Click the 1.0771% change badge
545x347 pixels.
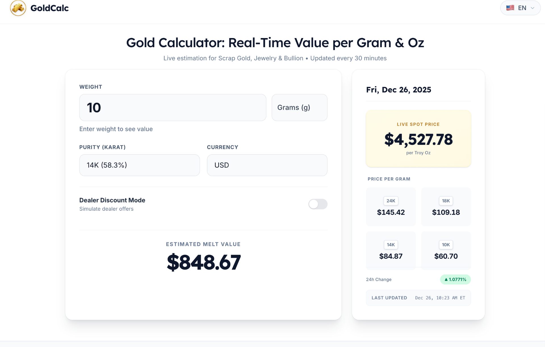point(455,279)
